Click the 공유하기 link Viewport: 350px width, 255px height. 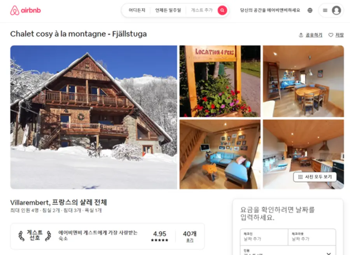pos(314,35)
